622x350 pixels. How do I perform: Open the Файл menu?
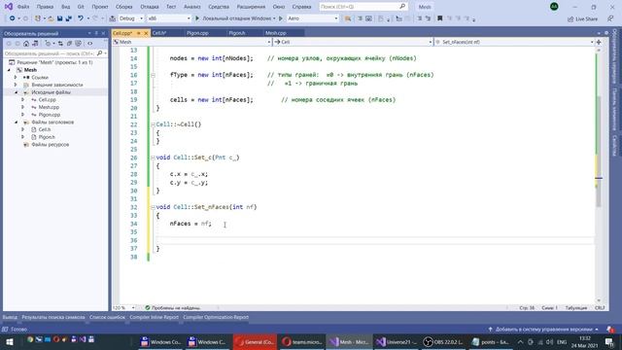coord(23,7)
